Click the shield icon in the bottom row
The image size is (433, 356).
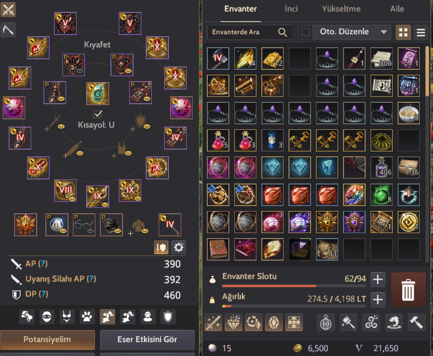[168, 317]
